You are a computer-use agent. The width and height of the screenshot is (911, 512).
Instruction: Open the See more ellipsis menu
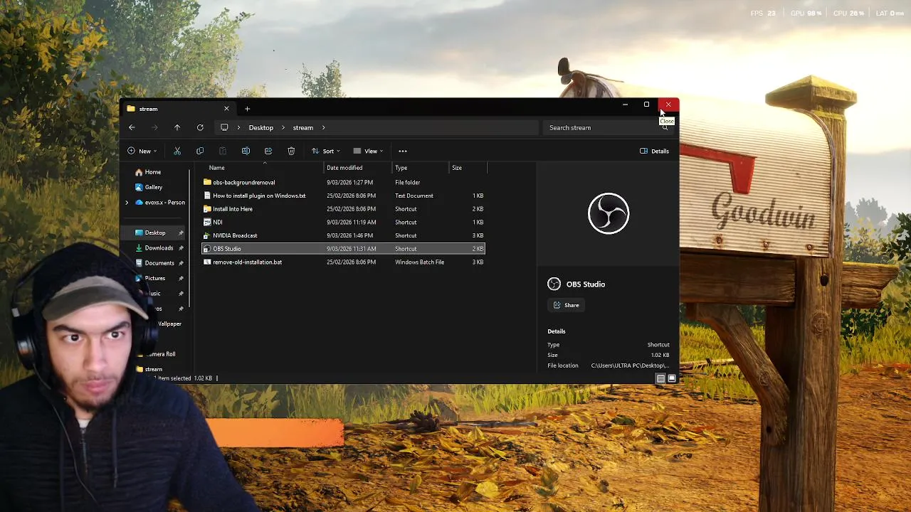(403, 151)
